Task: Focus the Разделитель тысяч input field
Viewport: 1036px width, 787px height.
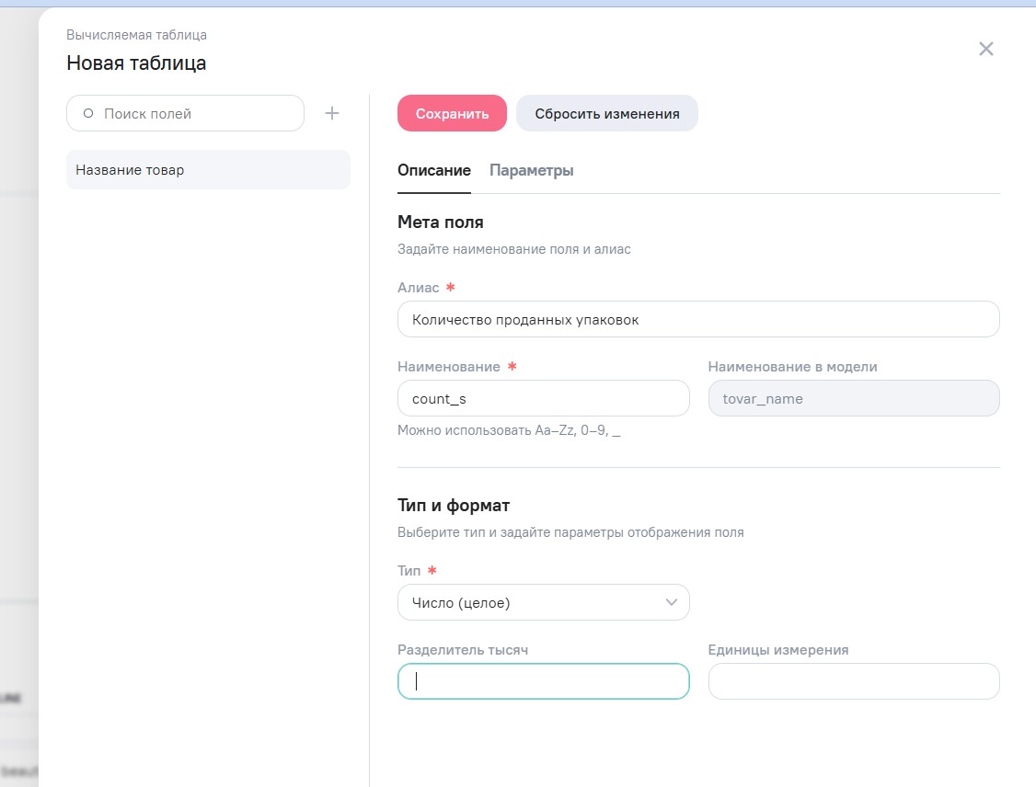Action: [543, 681]
